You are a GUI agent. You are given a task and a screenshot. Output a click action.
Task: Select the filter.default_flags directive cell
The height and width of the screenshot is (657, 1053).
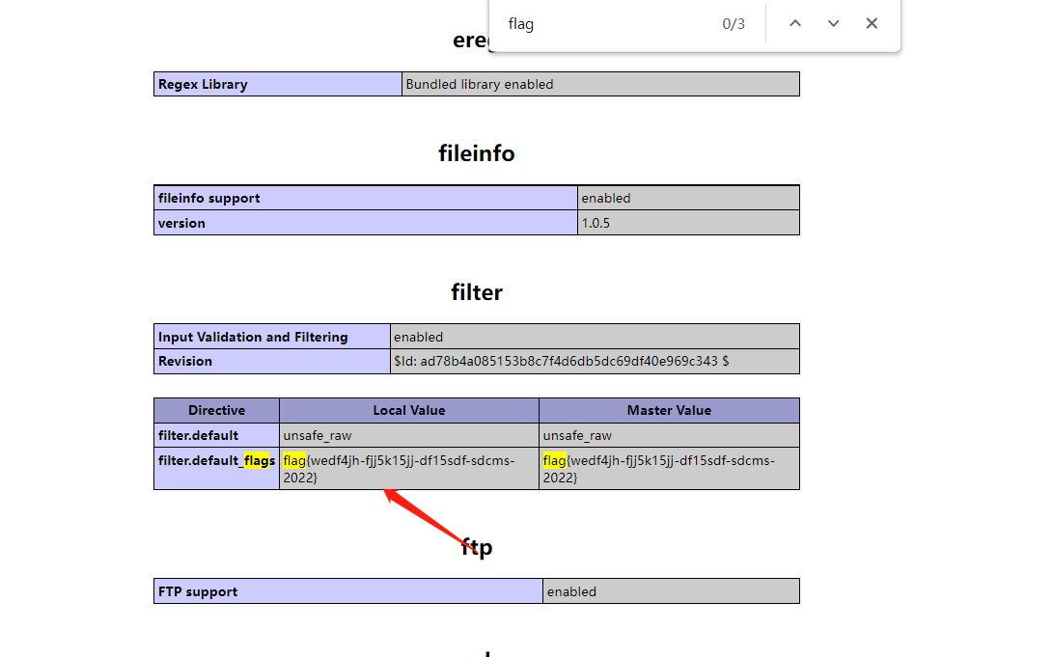216,461
